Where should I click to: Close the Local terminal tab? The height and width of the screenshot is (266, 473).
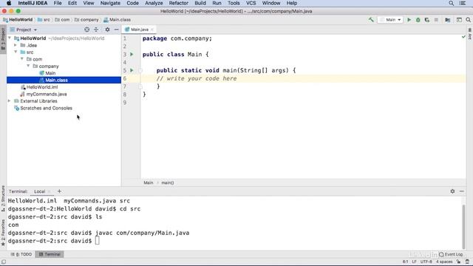(50, 191)
